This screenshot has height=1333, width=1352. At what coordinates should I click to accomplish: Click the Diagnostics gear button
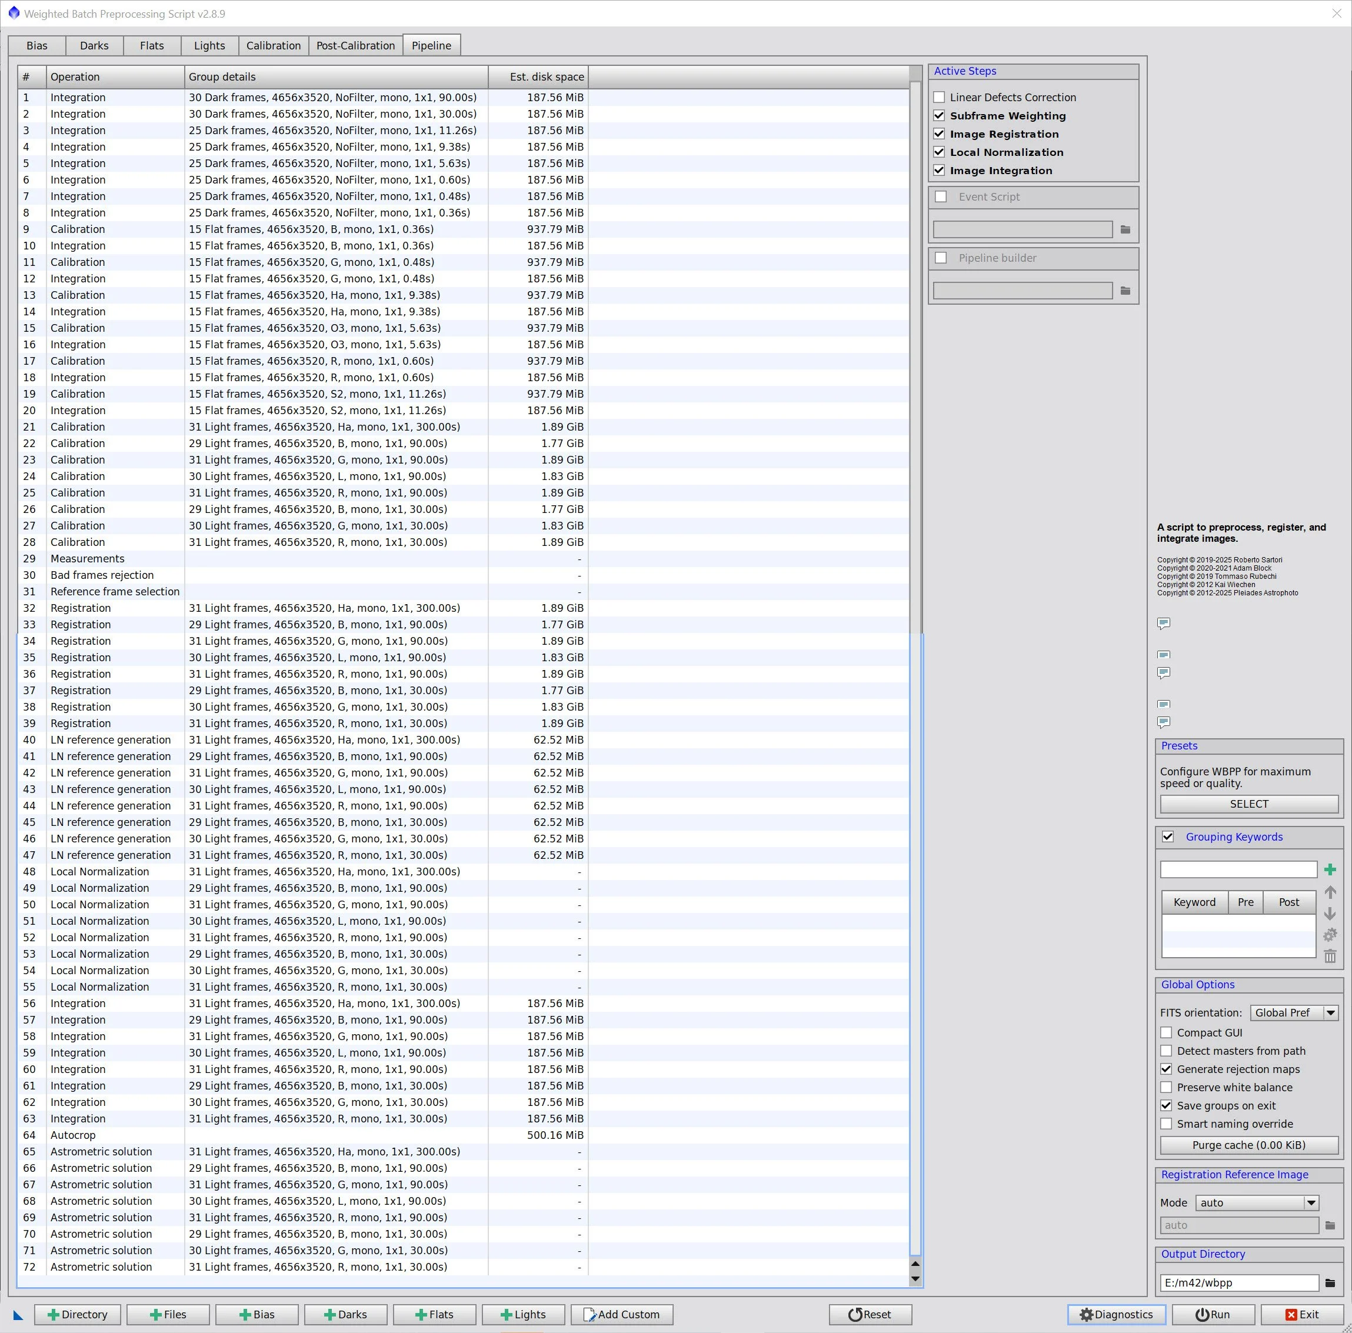pos(1115,1314)
